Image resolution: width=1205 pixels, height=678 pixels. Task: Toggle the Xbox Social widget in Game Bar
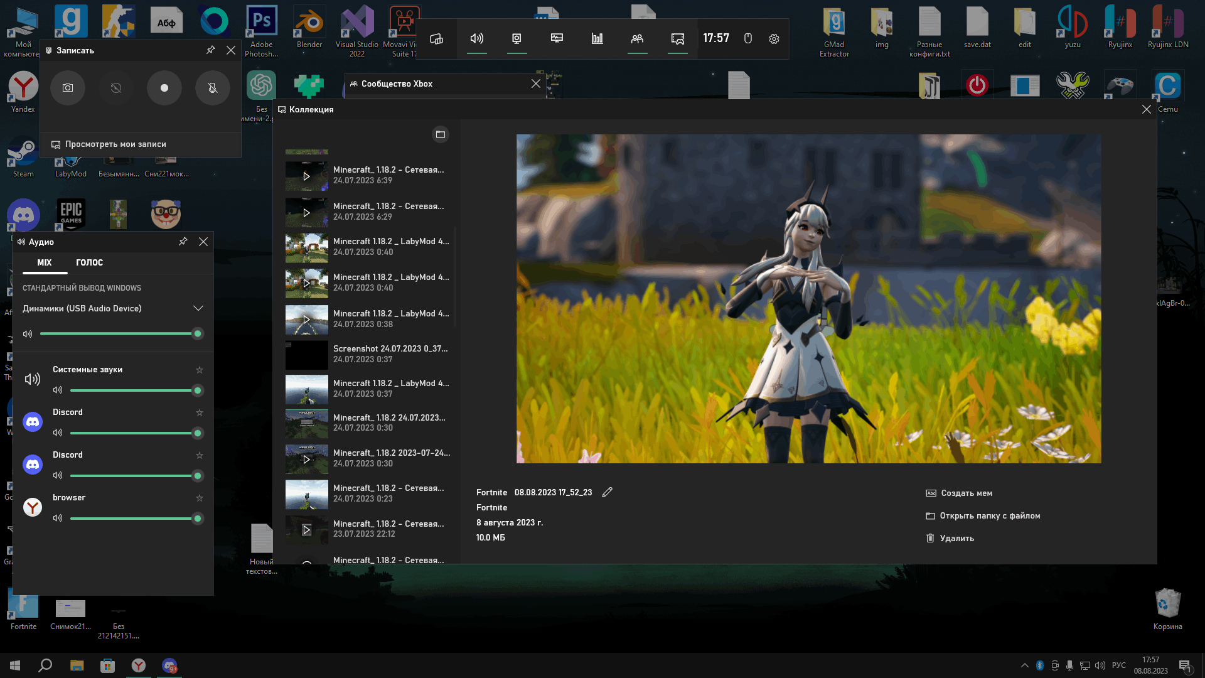637,39
